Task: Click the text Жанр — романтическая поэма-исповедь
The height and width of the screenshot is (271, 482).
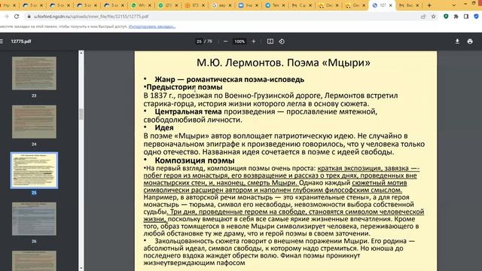Action: pos(229,79)
